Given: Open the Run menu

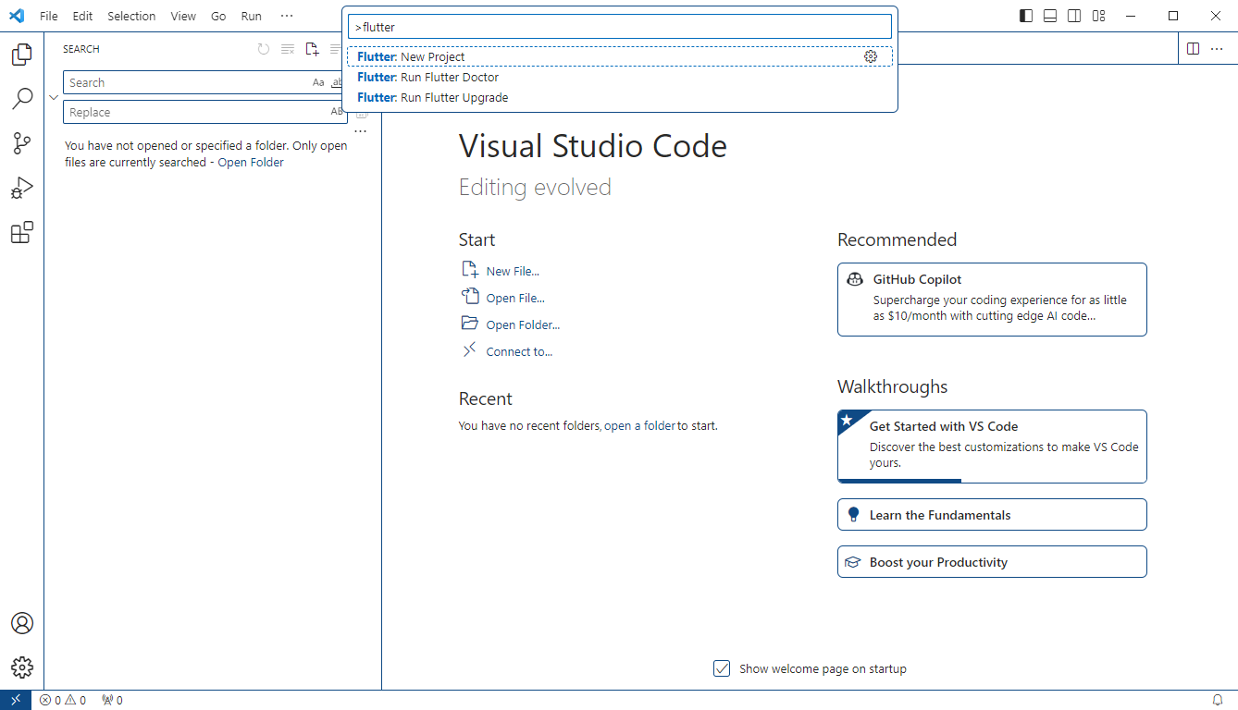Looking at the screenshot, I should [x=251, y=16].
